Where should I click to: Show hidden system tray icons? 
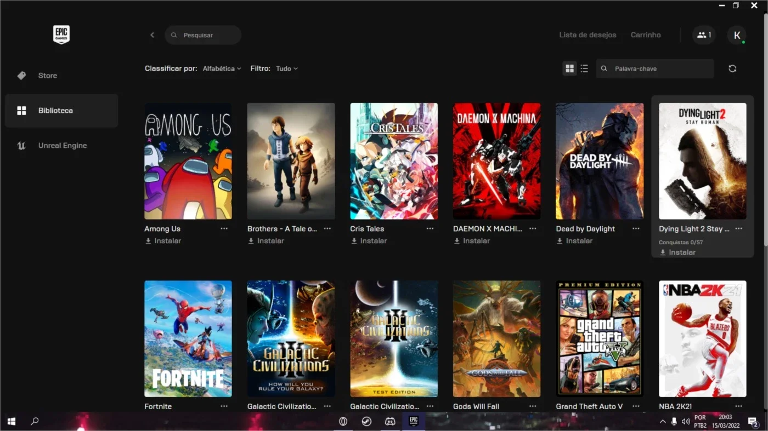(x=663, y=422)
